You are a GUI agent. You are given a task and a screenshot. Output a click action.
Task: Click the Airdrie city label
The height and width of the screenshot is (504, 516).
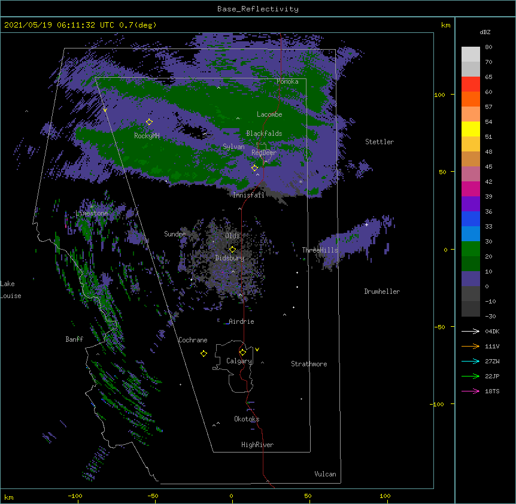pyautogui.click(x=242, y=321)
